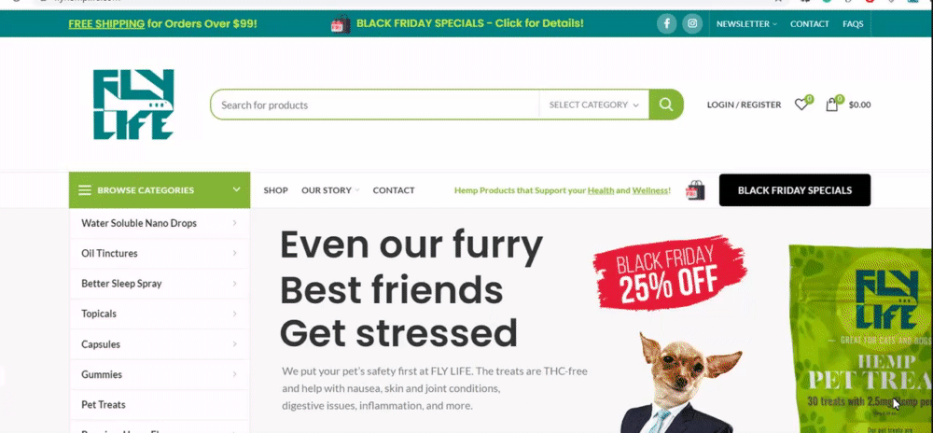Image resolution: width=933 pixels, height=433 pixels.
Task: Click the Free Shipping link
Action: click(106, 24)
